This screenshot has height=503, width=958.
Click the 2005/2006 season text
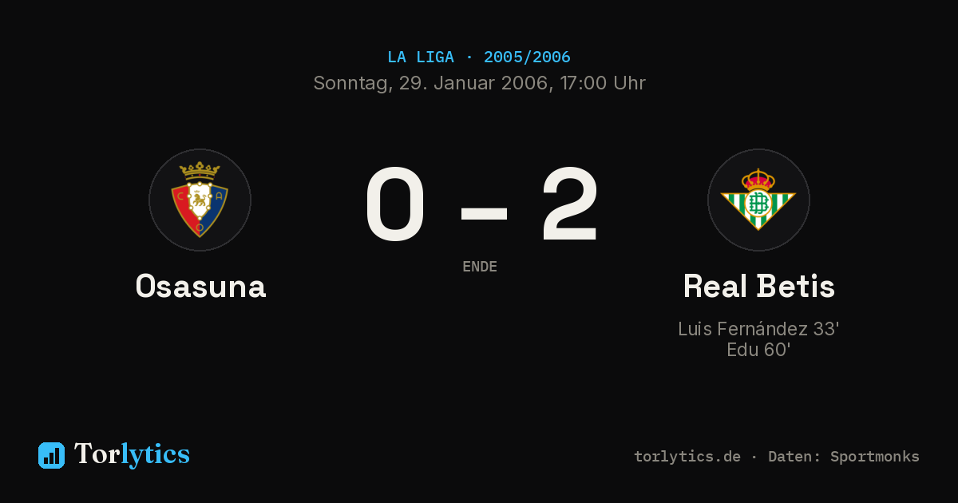point(527,57)
